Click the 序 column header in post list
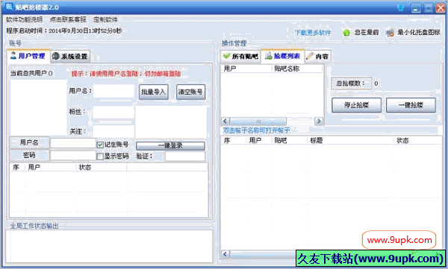Viewport: 448px width, 269px height. [x=234, y=140]
